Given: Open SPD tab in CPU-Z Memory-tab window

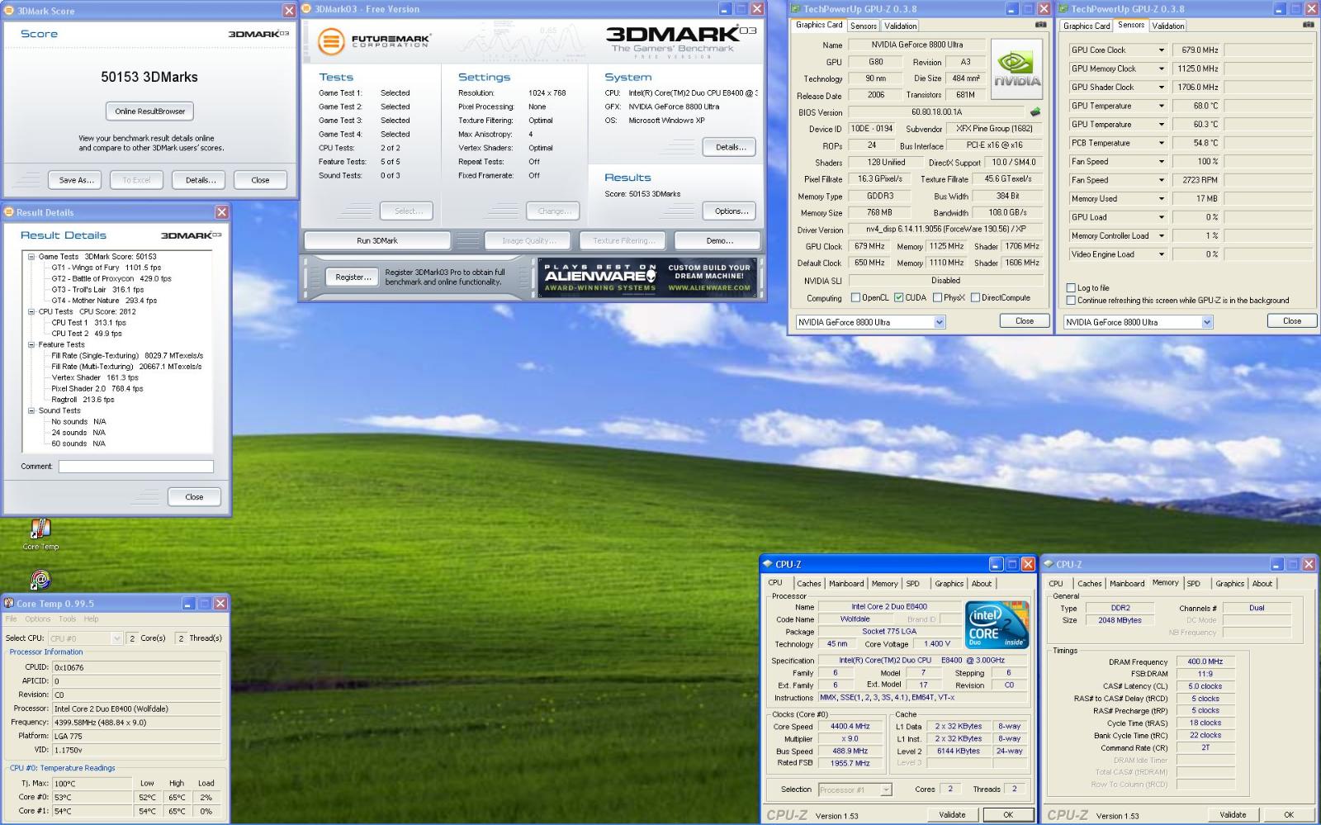Looking at the screenshot, I should 1194,583.
